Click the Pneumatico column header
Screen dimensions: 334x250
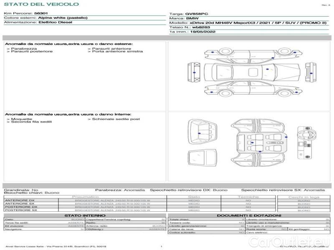click(x=85, y=197)
